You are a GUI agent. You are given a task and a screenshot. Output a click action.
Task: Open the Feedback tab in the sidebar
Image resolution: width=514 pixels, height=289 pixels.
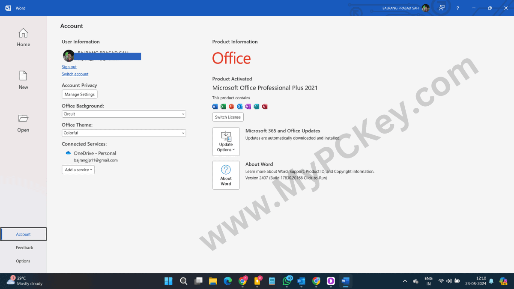tap(24, 247)
